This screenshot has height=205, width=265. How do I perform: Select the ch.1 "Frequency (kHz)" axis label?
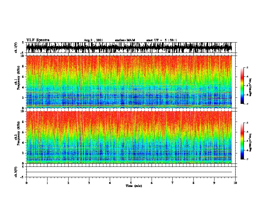point(18,78)
